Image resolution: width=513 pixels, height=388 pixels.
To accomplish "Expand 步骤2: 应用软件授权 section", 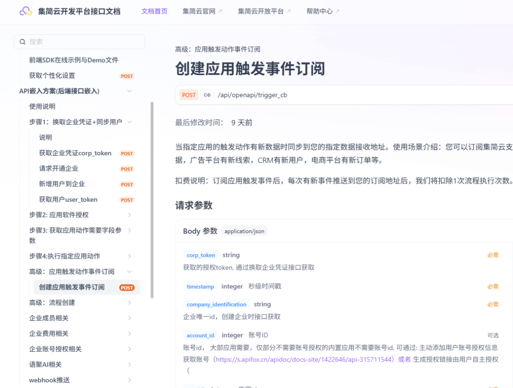I will tap(129, 215).
